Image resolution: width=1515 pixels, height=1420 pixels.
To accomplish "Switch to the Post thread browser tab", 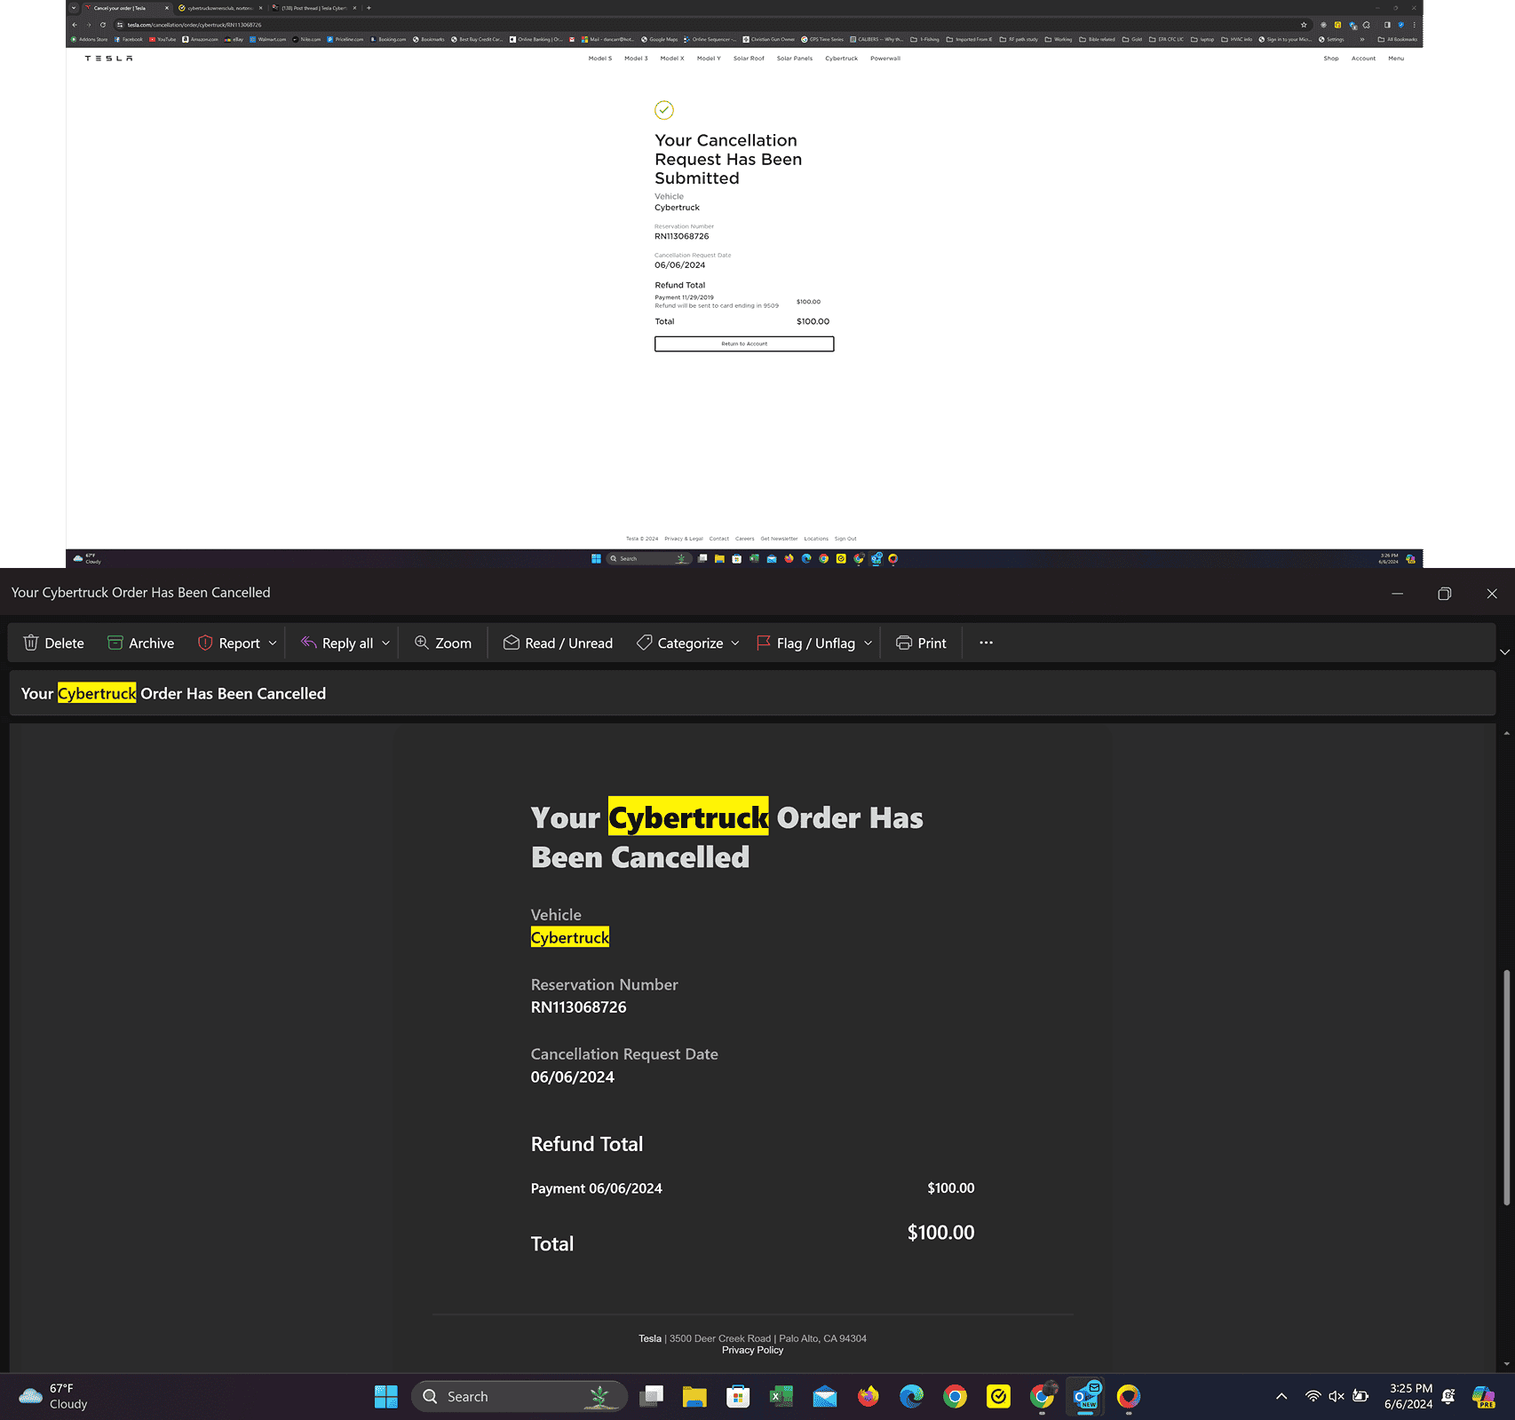I will 313,8.
